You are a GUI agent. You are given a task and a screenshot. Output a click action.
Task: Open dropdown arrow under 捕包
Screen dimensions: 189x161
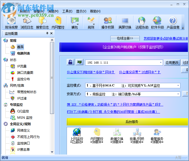[78, 24]
